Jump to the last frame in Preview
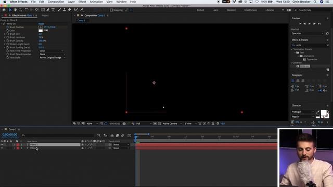Image resolution: width=333 pixels, height=187 pixels. [319, 24]
